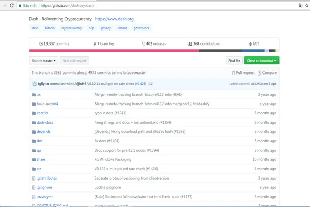Open the translate page icon in address bar
310x207 pixels.
(300, 6)
